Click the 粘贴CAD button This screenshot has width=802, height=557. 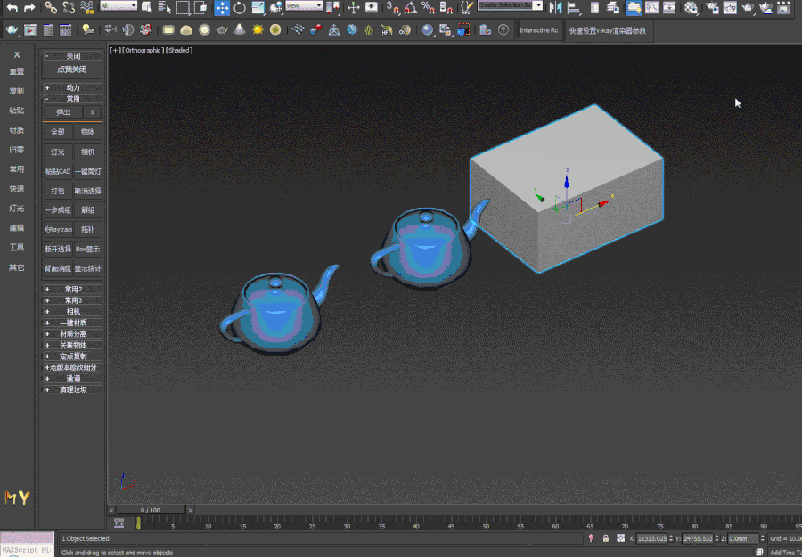coord(58,171)
